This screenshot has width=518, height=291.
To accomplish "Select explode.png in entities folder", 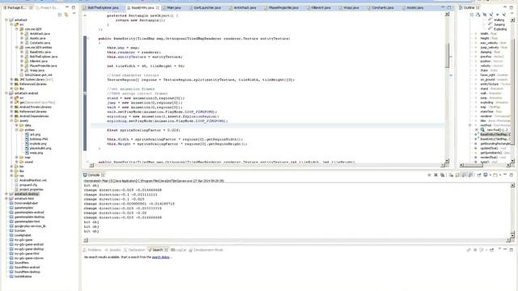I will 38,144.
